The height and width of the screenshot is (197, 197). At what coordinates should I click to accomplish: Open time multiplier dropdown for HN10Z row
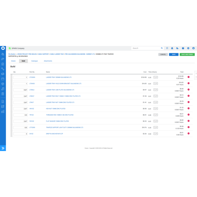156,109
